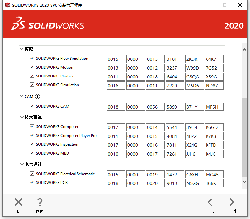250x219 pixels.
Task: Click Inspection serial field KFFD
Action: pyautogui.click(x=214, y=145)
